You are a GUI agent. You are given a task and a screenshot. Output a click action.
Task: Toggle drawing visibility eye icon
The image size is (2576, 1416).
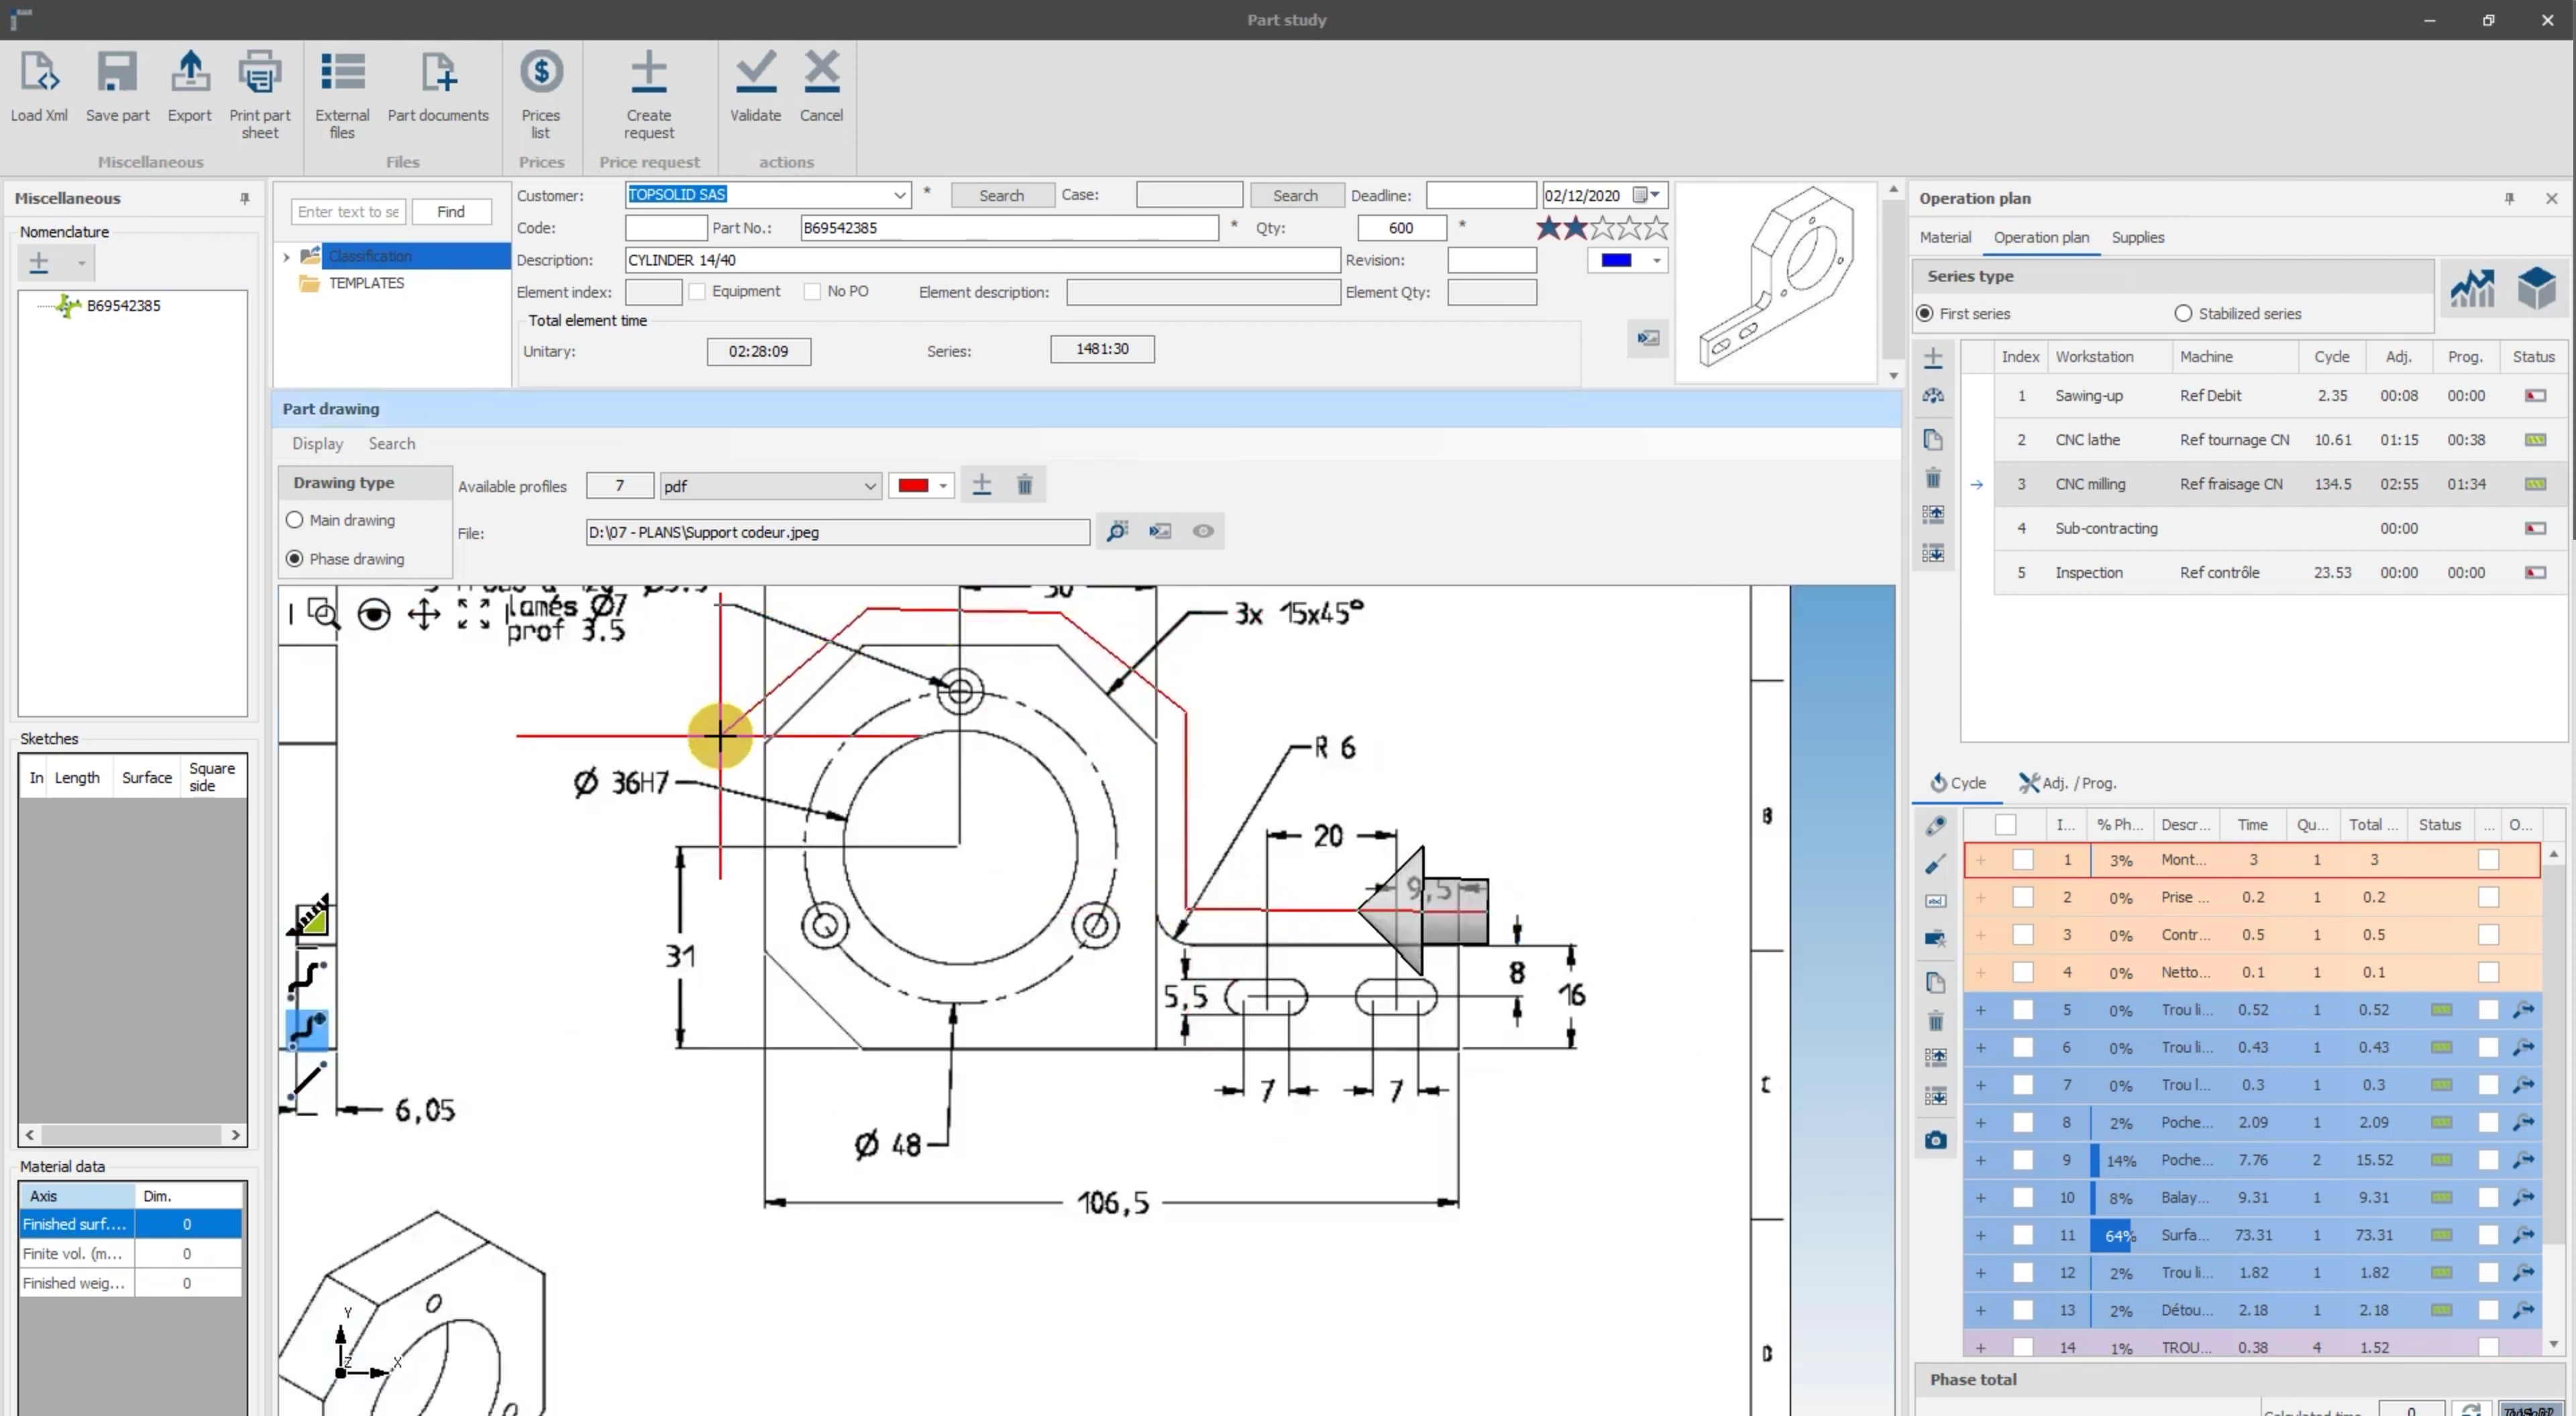click(1203, 532)
